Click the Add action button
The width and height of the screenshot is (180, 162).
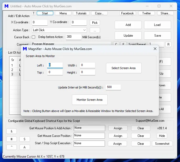click(x=128, y=25)
